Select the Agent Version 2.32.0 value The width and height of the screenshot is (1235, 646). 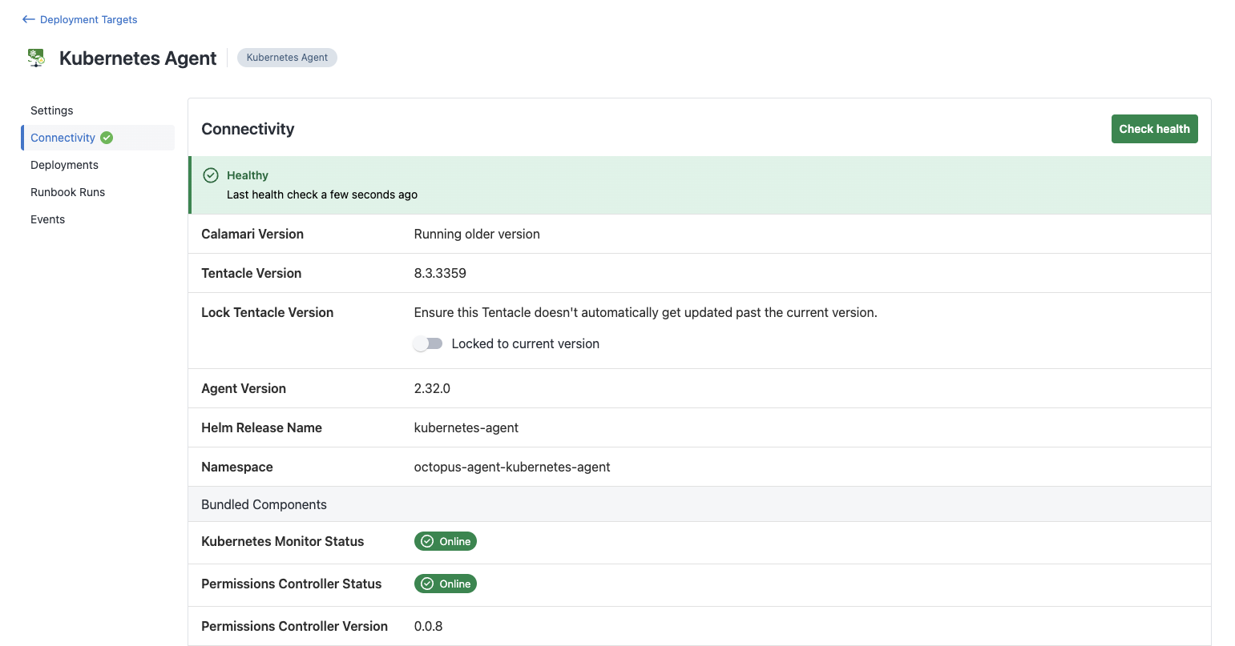pyautogui.click(x=432, y=388)
